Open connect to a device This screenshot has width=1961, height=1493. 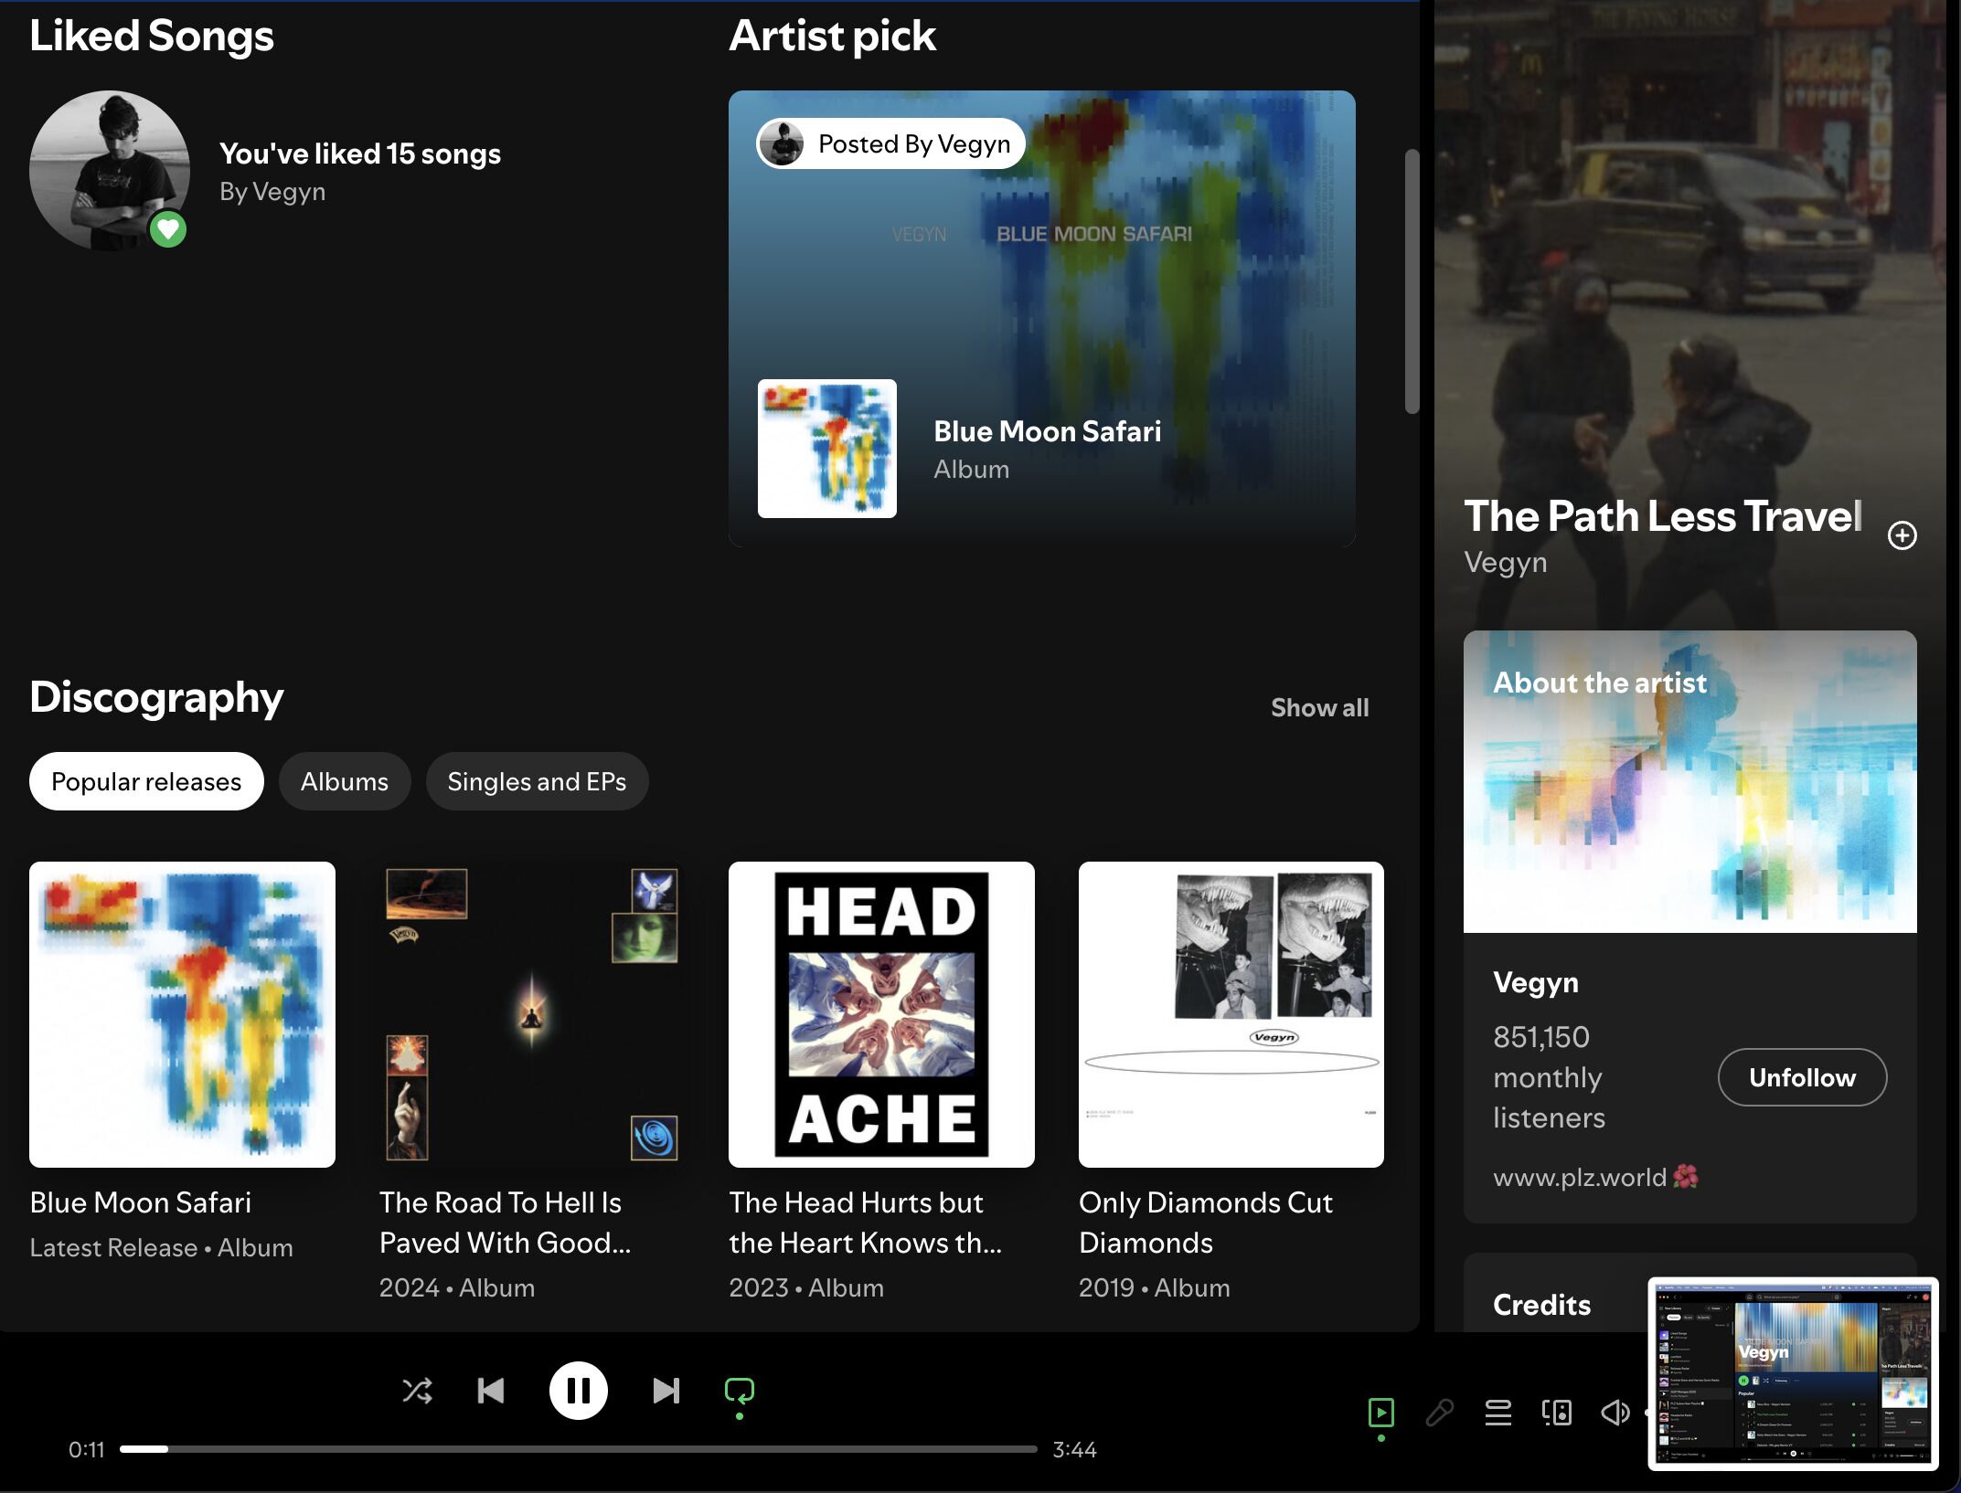tap(1557, 1413)
